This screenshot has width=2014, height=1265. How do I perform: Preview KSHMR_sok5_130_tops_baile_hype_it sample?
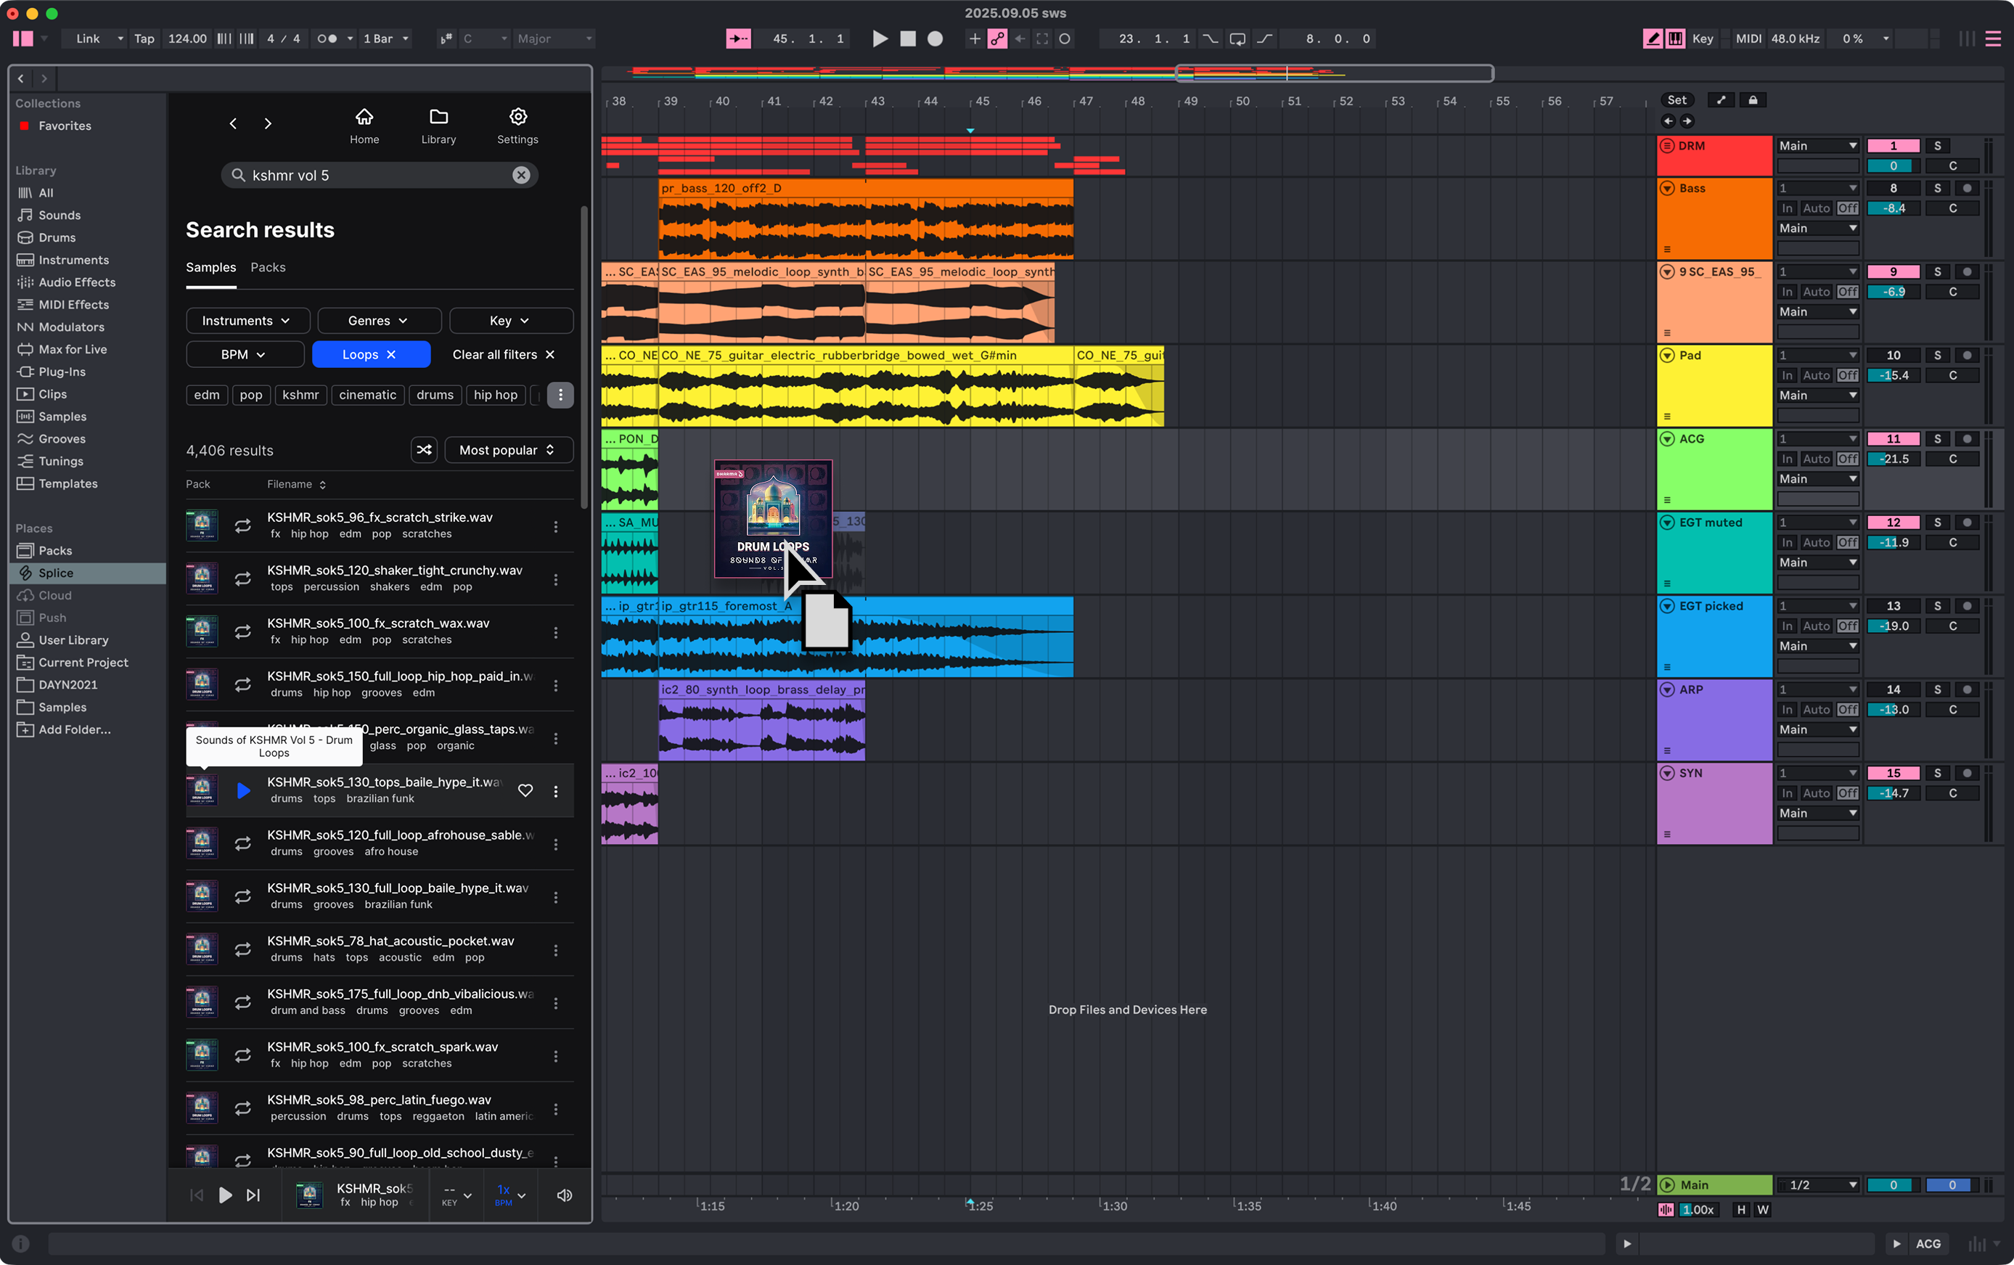click(x=242, y=790)
